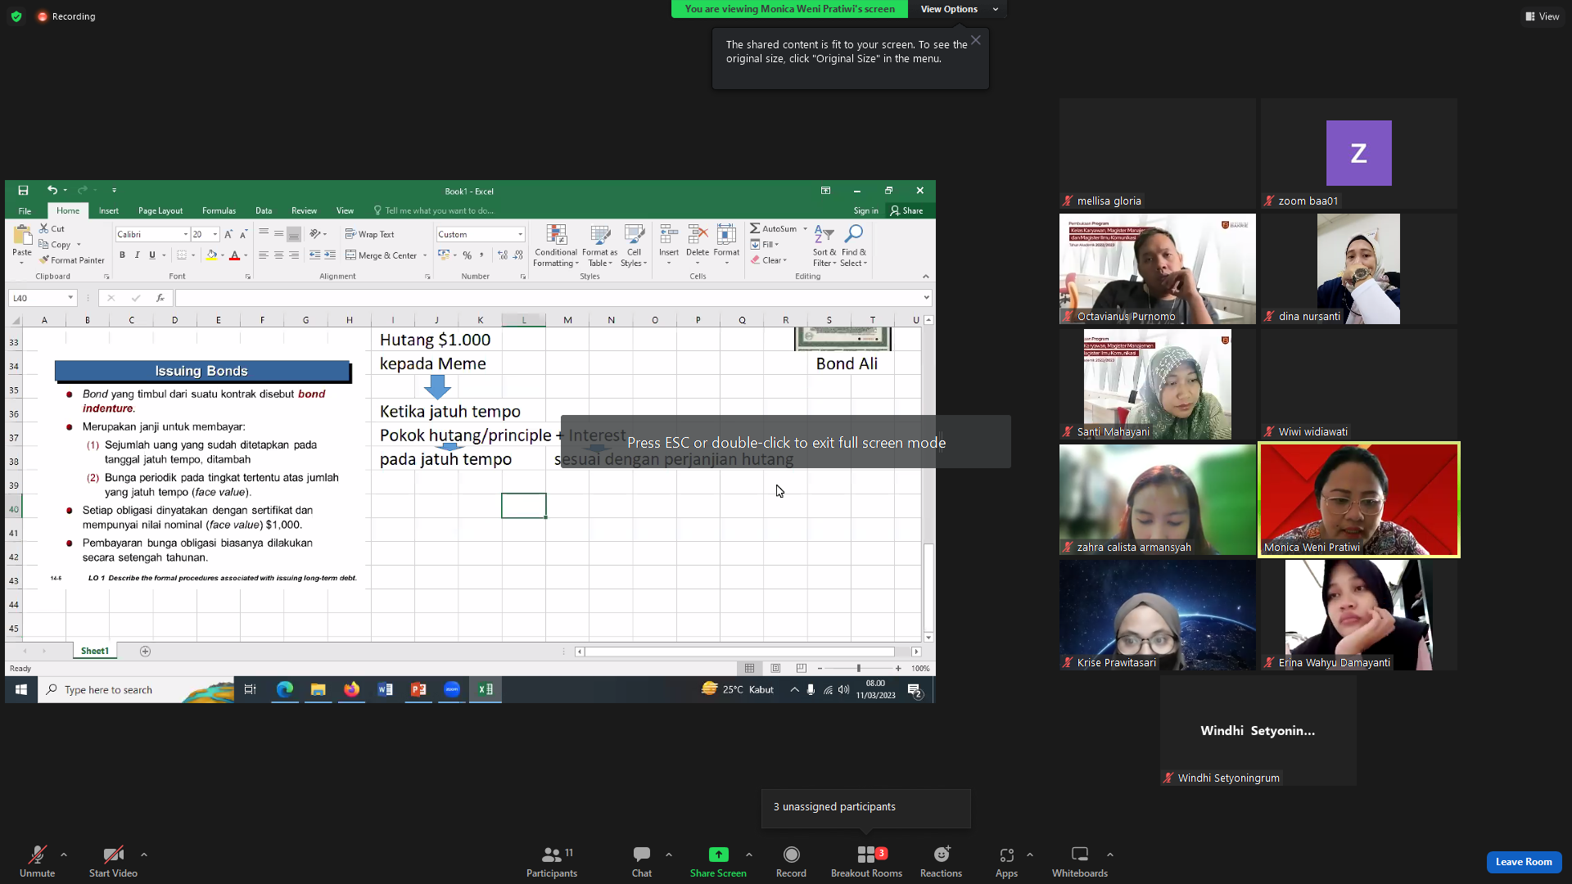The width and height of the screenshot is (1572, 884).
Task: Select the Sheet1 worksheet tab
Action: (x=95, y=652)
